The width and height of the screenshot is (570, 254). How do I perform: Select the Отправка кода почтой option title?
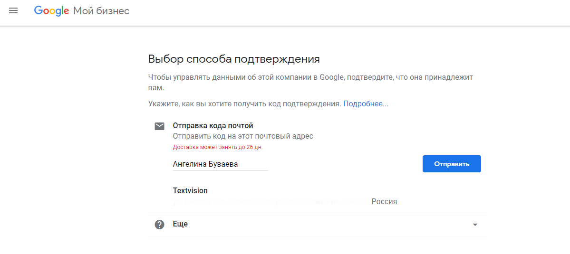(213, 126)
